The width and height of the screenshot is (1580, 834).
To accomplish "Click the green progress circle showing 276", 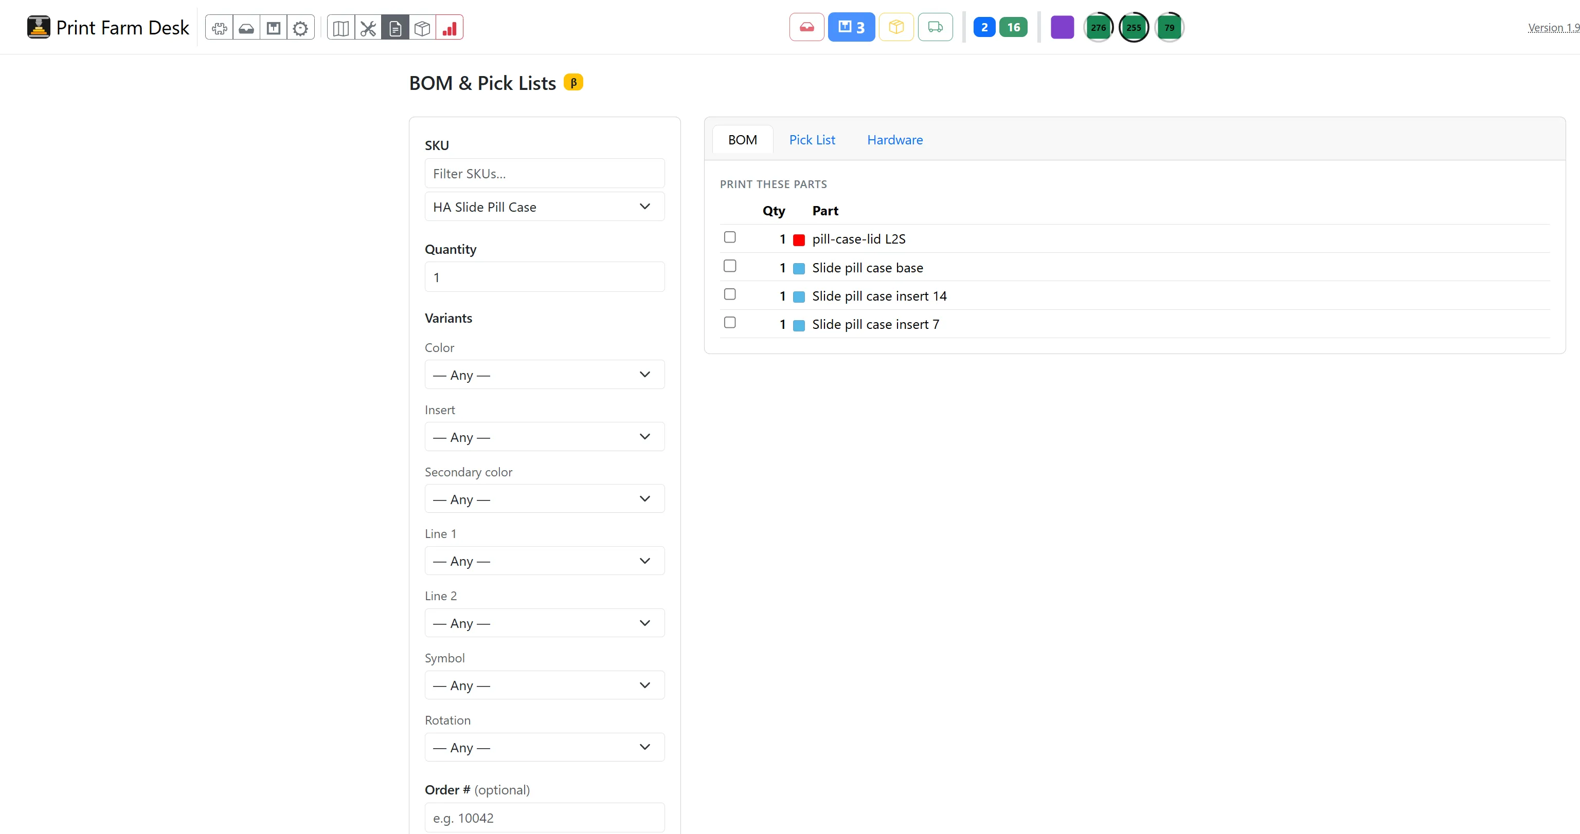I will pyautogui.click(x=1098, y=27).
